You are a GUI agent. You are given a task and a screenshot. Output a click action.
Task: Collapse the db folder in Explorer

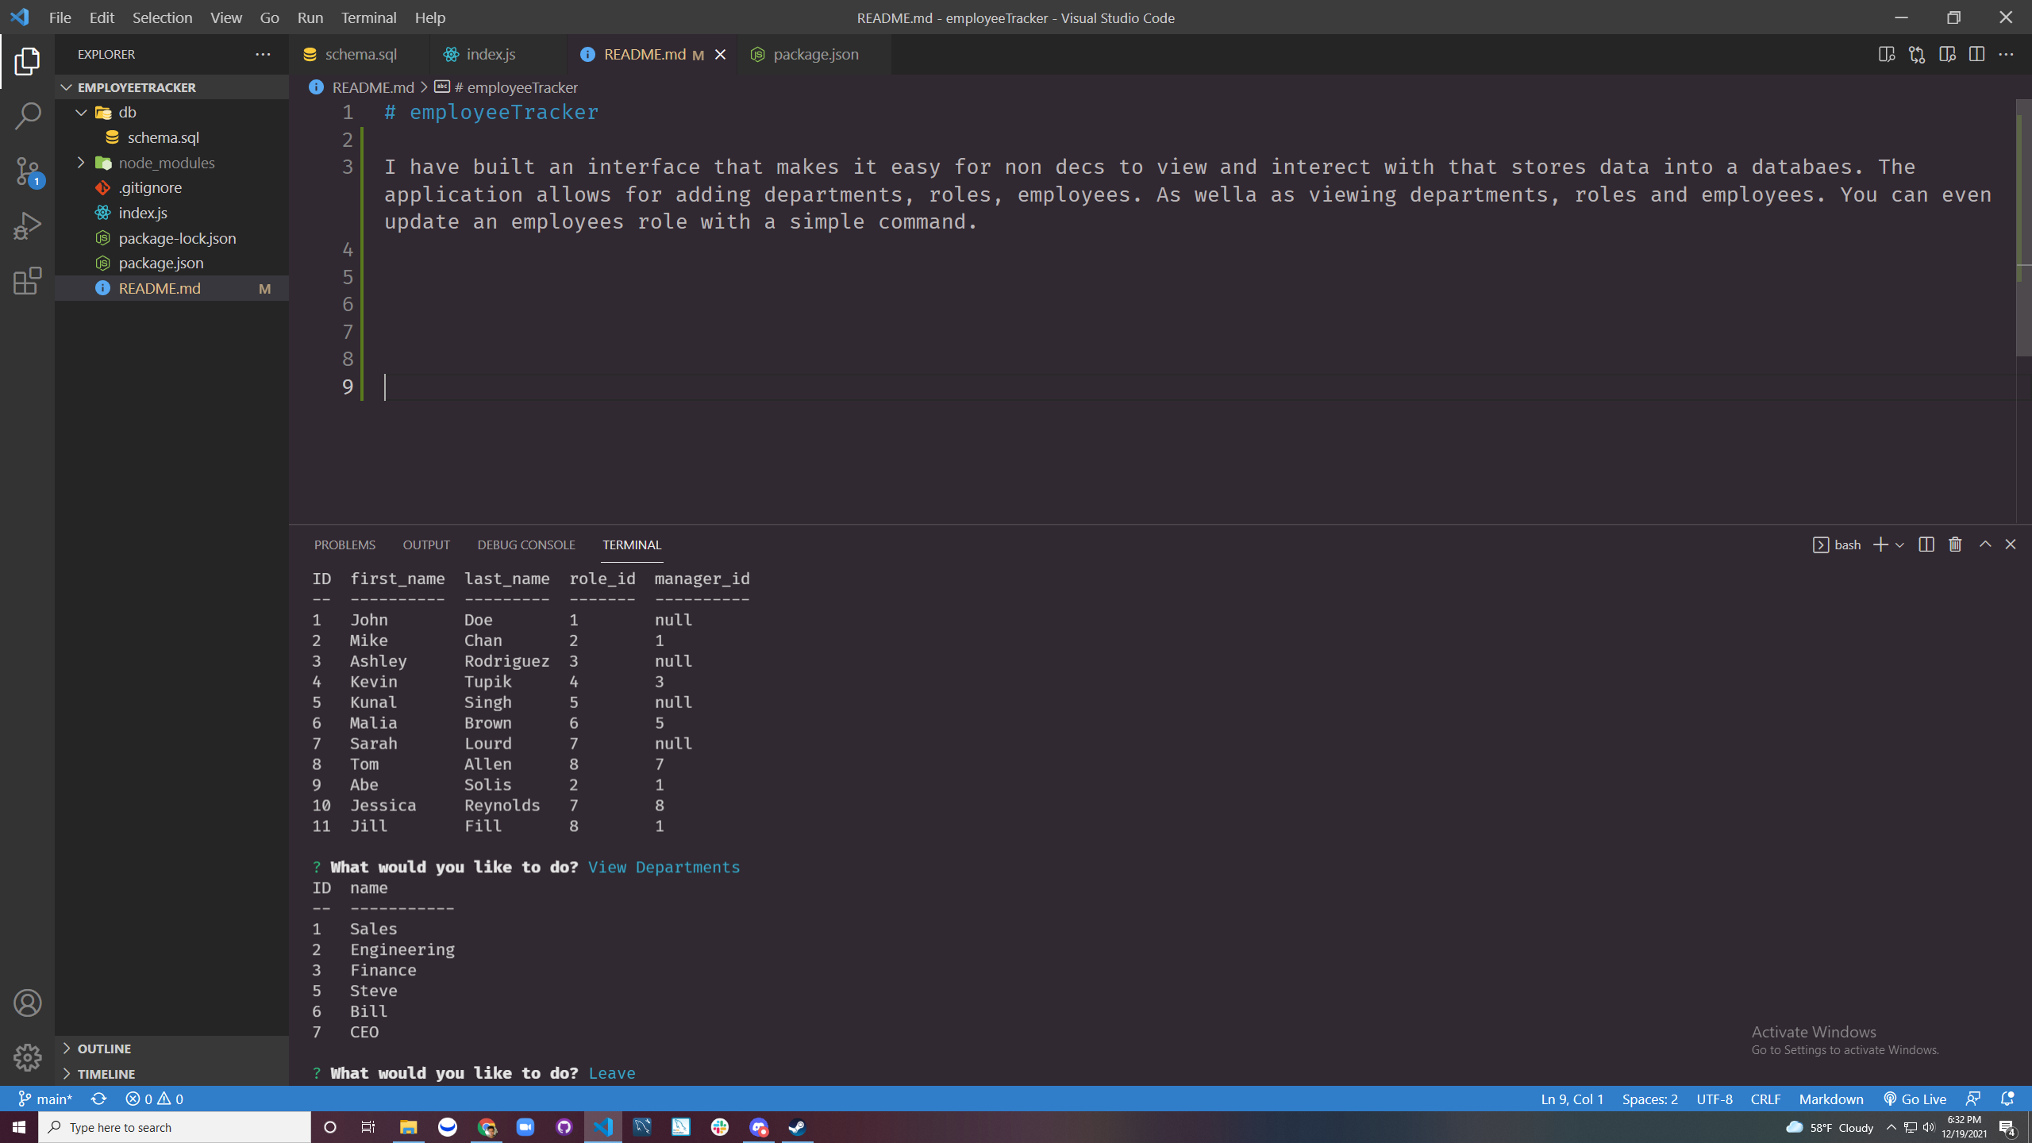pyautogui.click(x=80, y=112)
